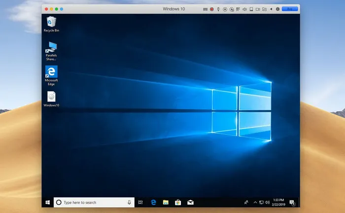Viewport: 345px width, 213px height.
Task: Click the volume speaker icon in system tray
Action: click(267, 202)
